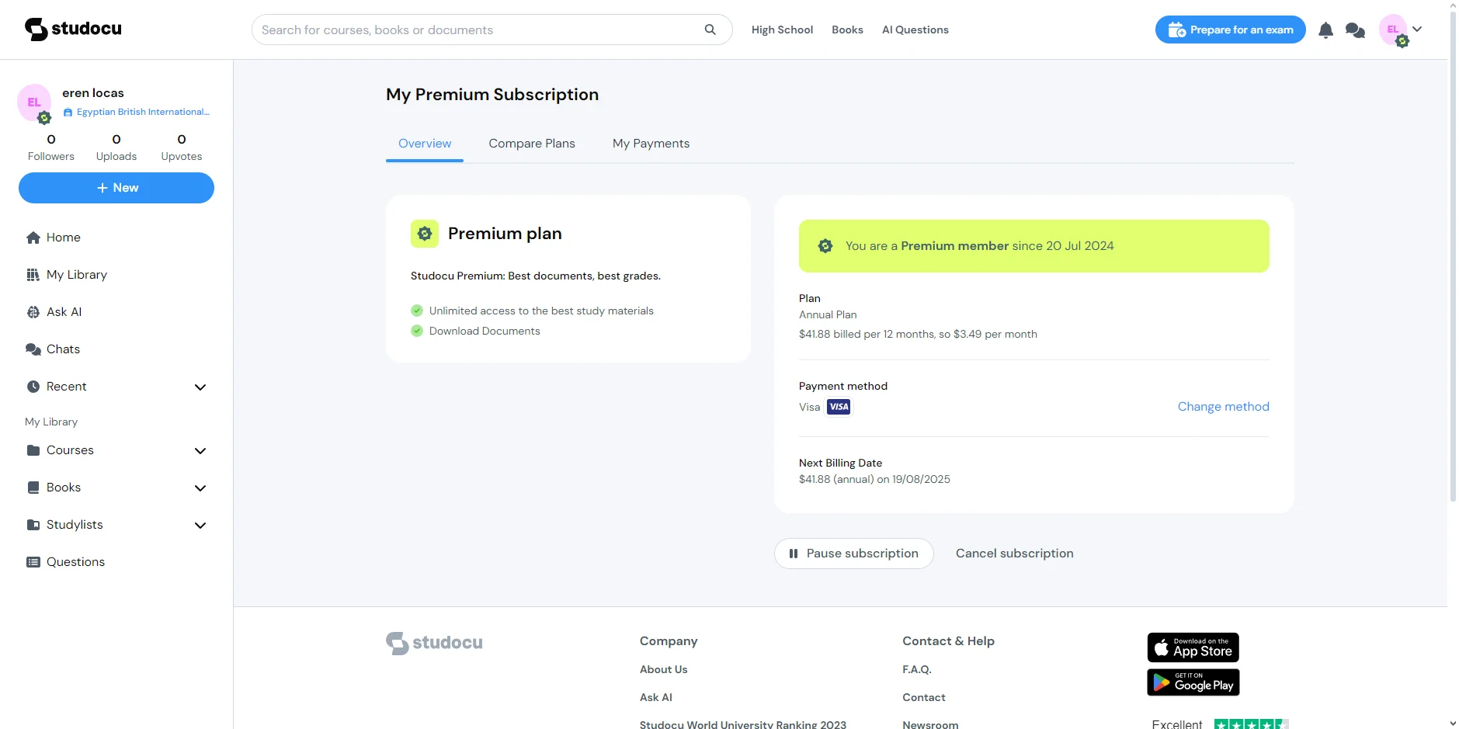Open notifications bell icon

pos(1325,30)
